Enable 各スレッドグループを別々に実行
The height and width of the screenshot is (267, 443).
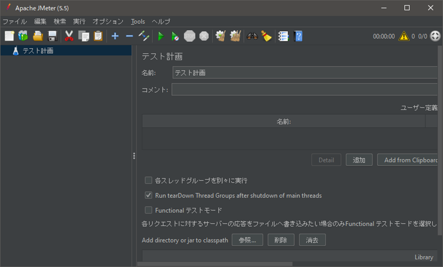(x=148, y=180)
